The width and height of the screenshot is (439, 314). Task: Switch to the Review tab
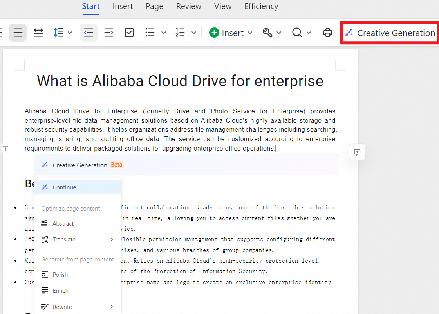click(x=189, y=6)
